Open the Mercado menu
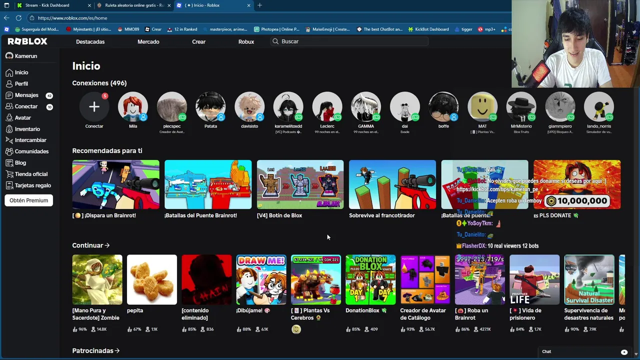Image resolution: width=640 pixels, height=360 pixels. pos(148,41)
